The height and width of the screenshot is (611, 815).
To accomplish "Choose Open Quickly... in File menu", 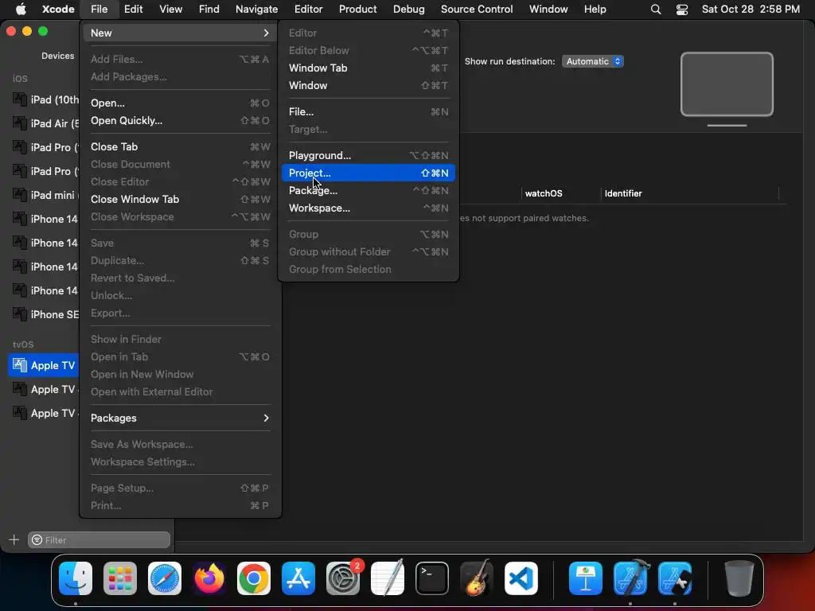I will point(180,121).
